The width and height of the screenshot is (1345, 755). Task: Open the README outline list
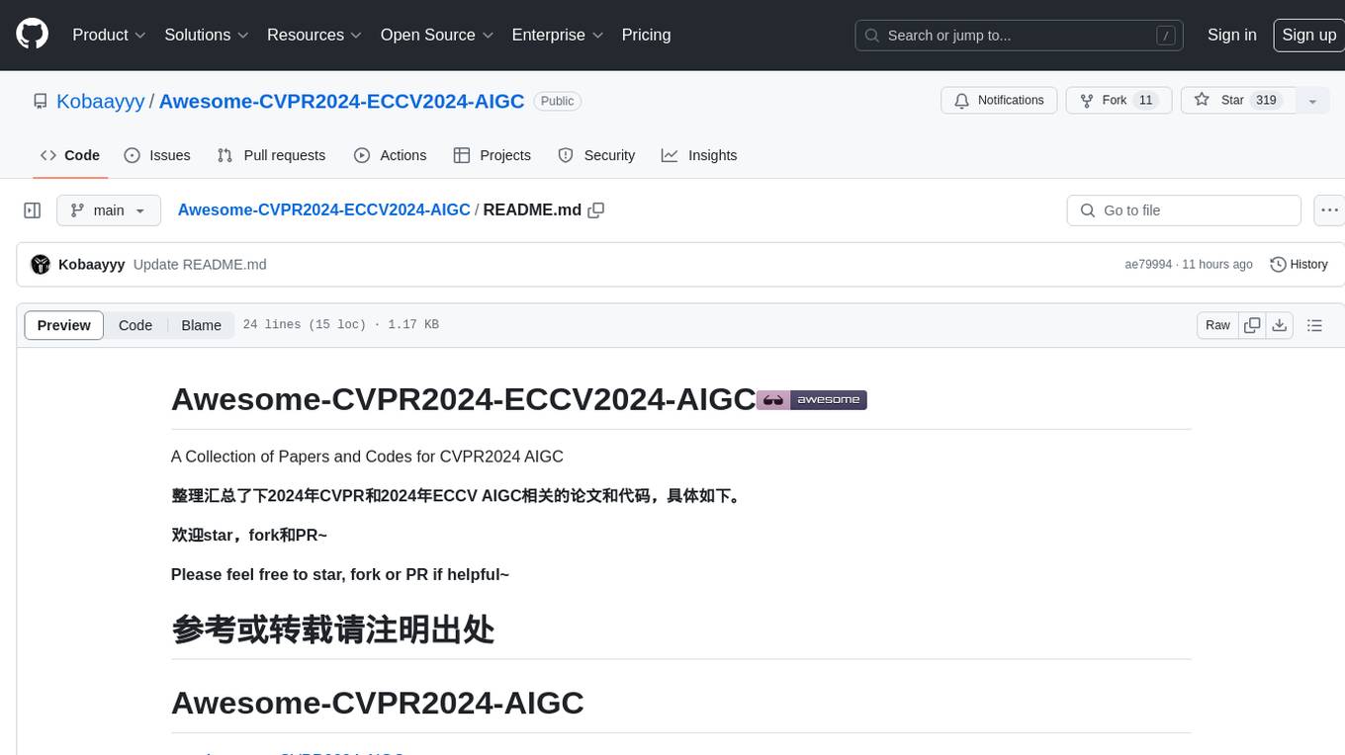click(1314, 325)
